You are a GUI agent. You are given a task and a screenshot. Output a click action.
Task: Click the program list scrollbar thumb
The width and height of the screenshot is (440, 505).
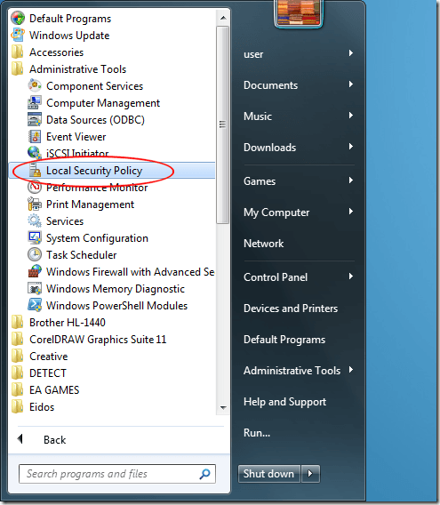click(222, 124)
